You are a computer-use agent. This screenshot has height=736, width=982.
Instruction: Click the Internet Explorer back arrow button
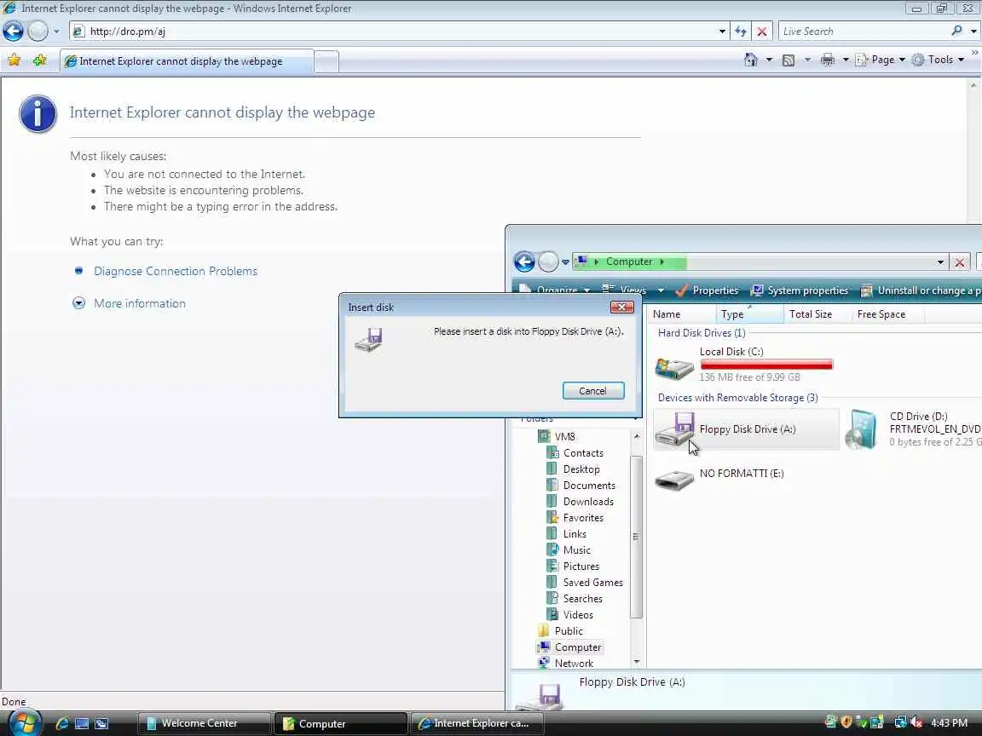pos(13,31)
